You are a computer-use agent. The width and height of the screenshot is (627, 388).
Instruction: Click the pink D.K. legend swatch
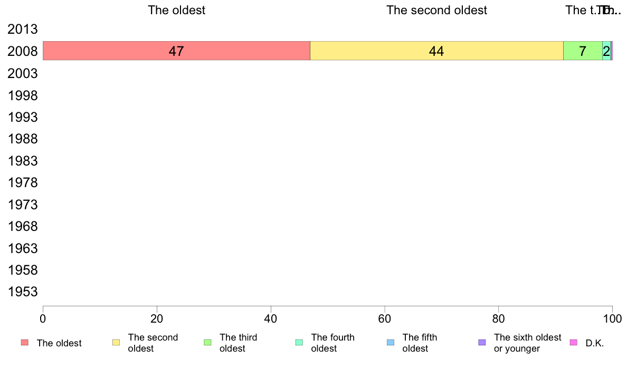click(x=573, y=343)
